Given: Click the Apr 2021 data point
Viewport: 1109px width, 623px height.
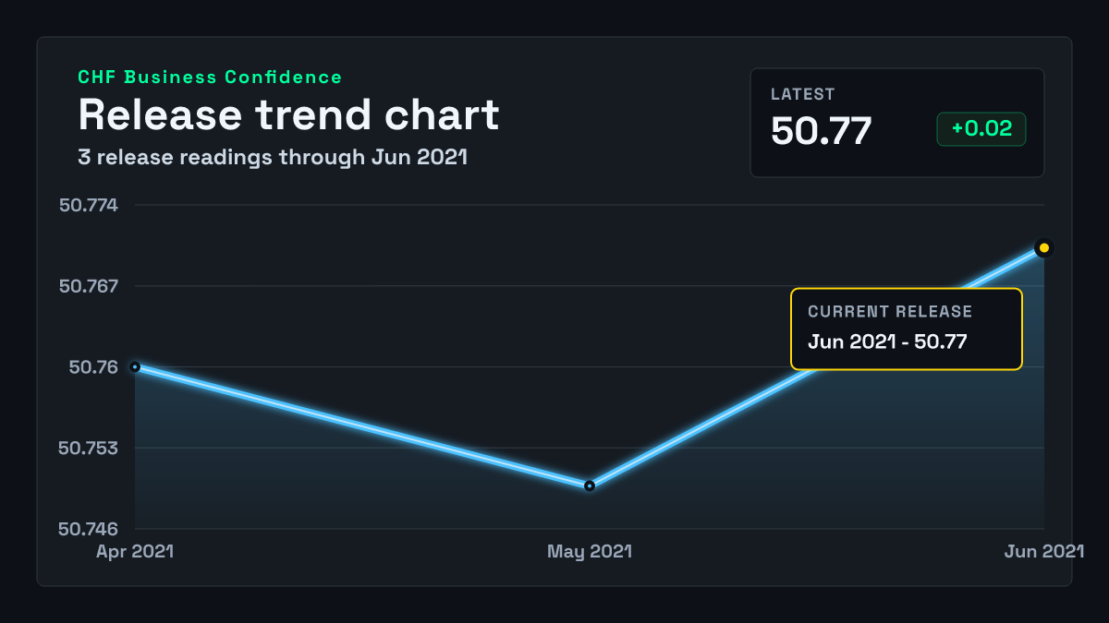Looking at the screenshot, I should 135,366.
